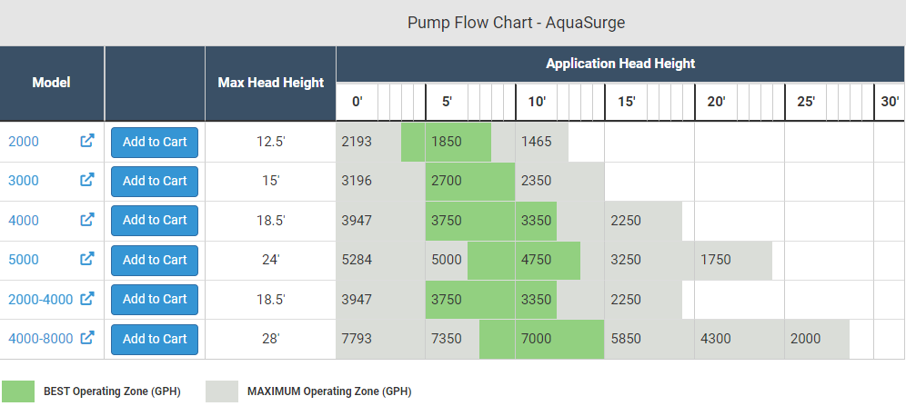
Task: Click the 20' head height column label
Action: point(717,102)
